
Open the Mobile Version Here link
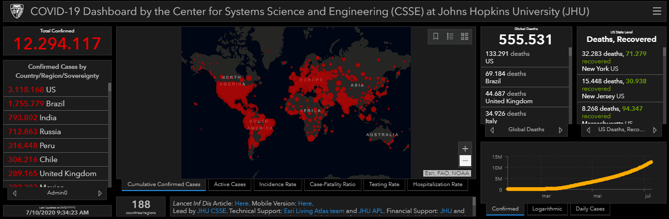(x=305, y=204)
